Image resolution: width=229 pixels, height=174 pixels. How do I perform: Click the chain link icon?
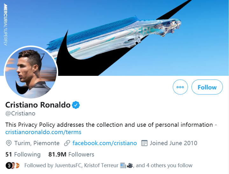point(67,143)
